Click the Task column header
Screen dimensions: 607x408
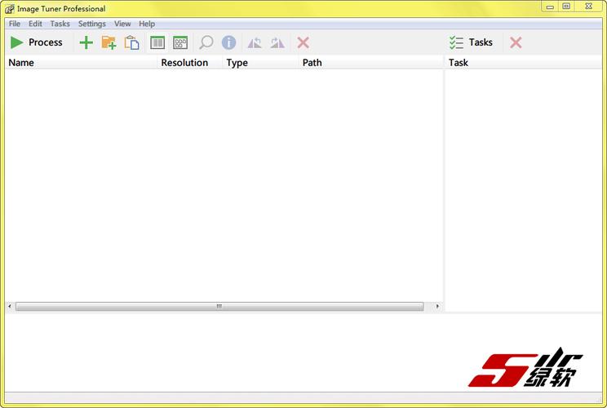tap(524, 62)
